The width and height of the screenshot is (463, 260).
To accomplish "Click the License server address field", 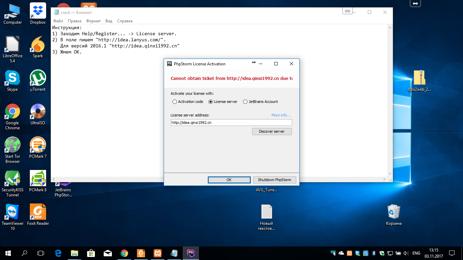I will pos(231,123).
